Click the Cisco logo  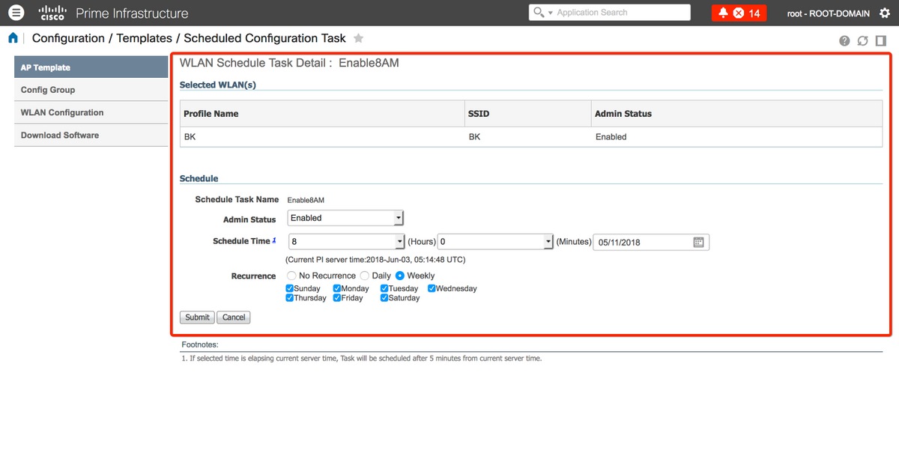tap(52, 13)
